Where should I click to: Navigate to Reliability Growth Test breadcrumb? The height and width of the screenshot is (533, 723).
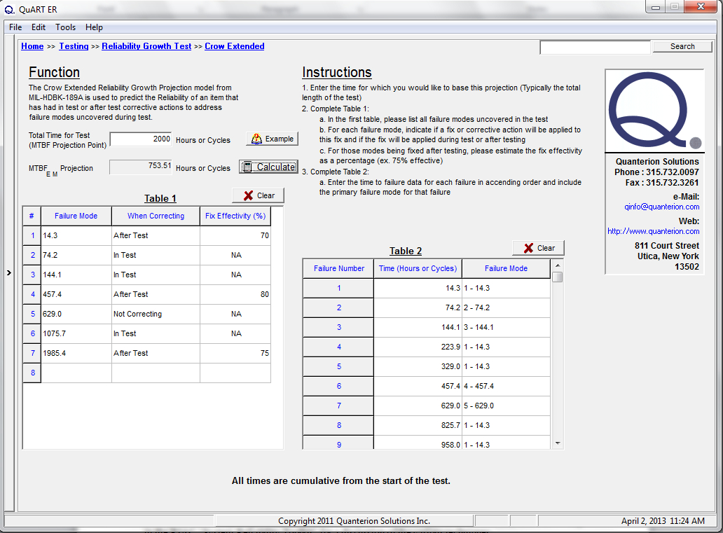pyautogui.click(x=146, y=46)
